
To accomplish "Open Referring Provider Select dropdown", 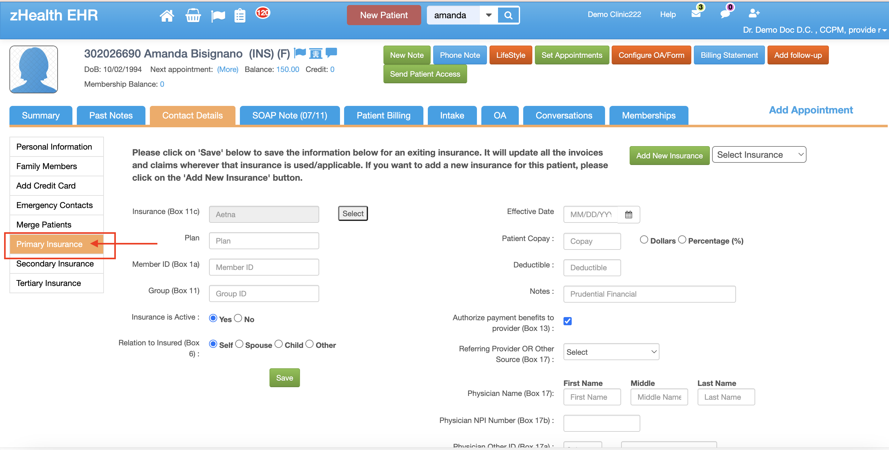I will point(611,352).
